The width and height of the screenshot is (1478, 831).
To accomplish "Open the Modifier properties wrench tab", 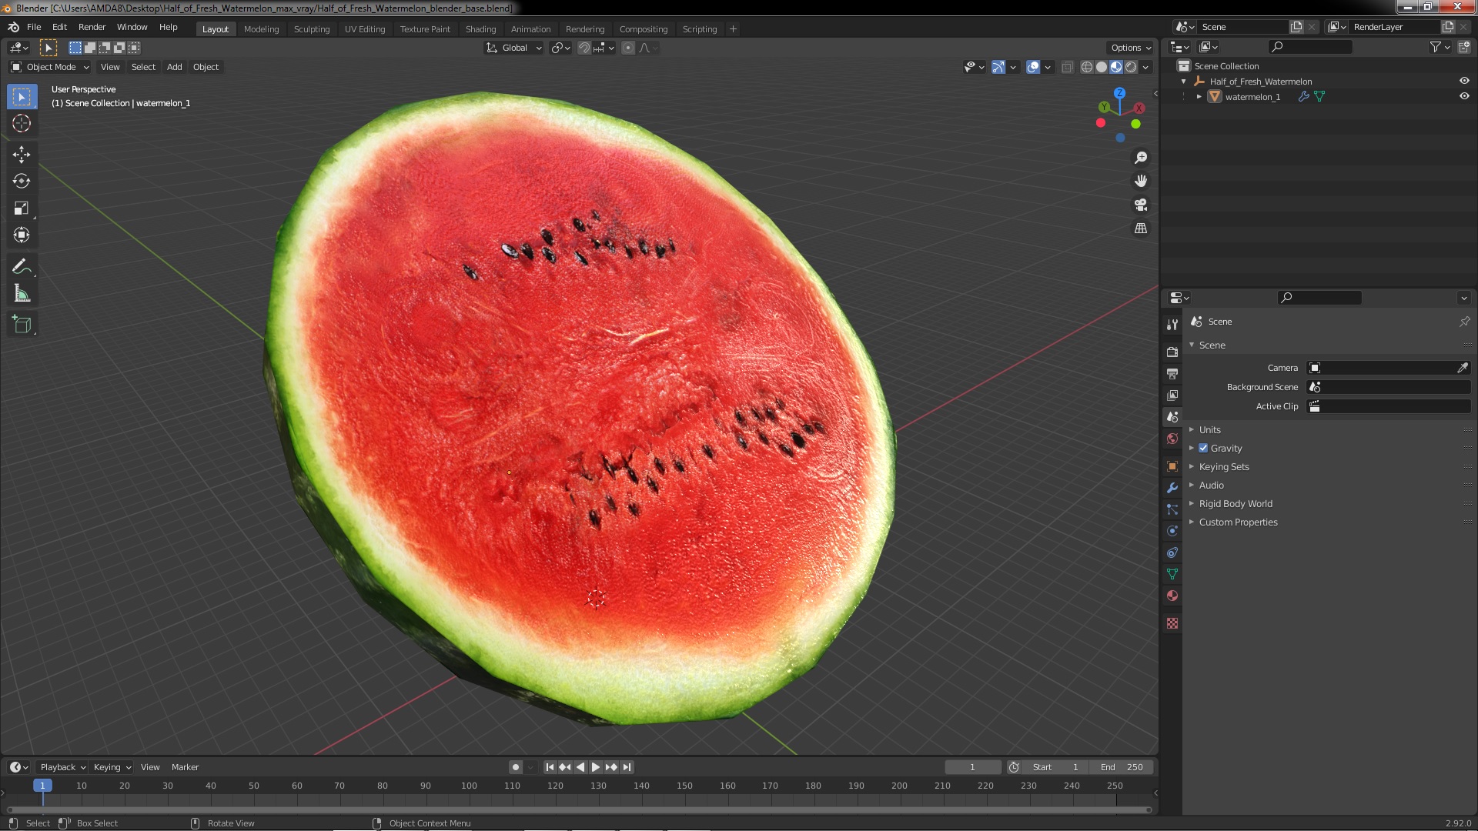I will click(x=1172, y=488).
